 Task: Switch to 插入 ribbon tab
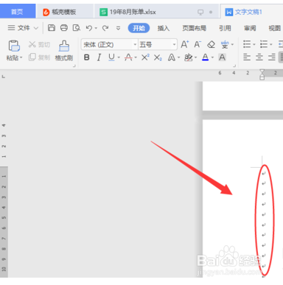point(164,28)
